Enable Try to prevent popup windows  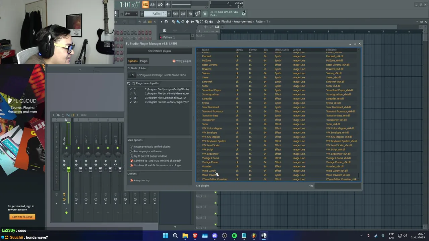132,156
